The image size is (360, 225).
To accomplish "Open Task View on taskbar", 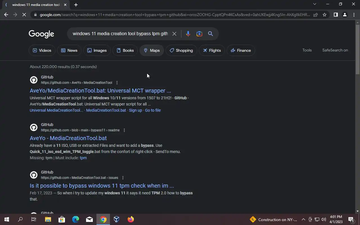I will (34, 219).
